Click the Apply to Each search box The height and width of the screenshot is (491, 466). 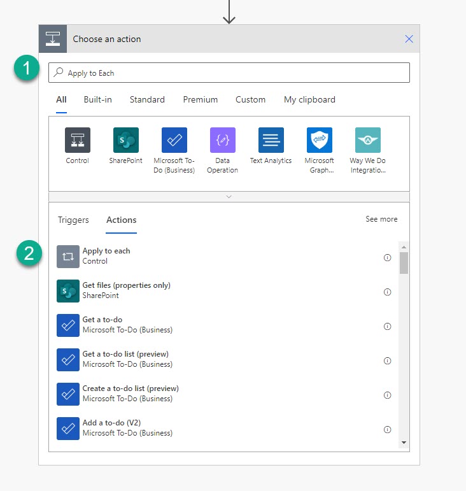(x=229, y=73)
